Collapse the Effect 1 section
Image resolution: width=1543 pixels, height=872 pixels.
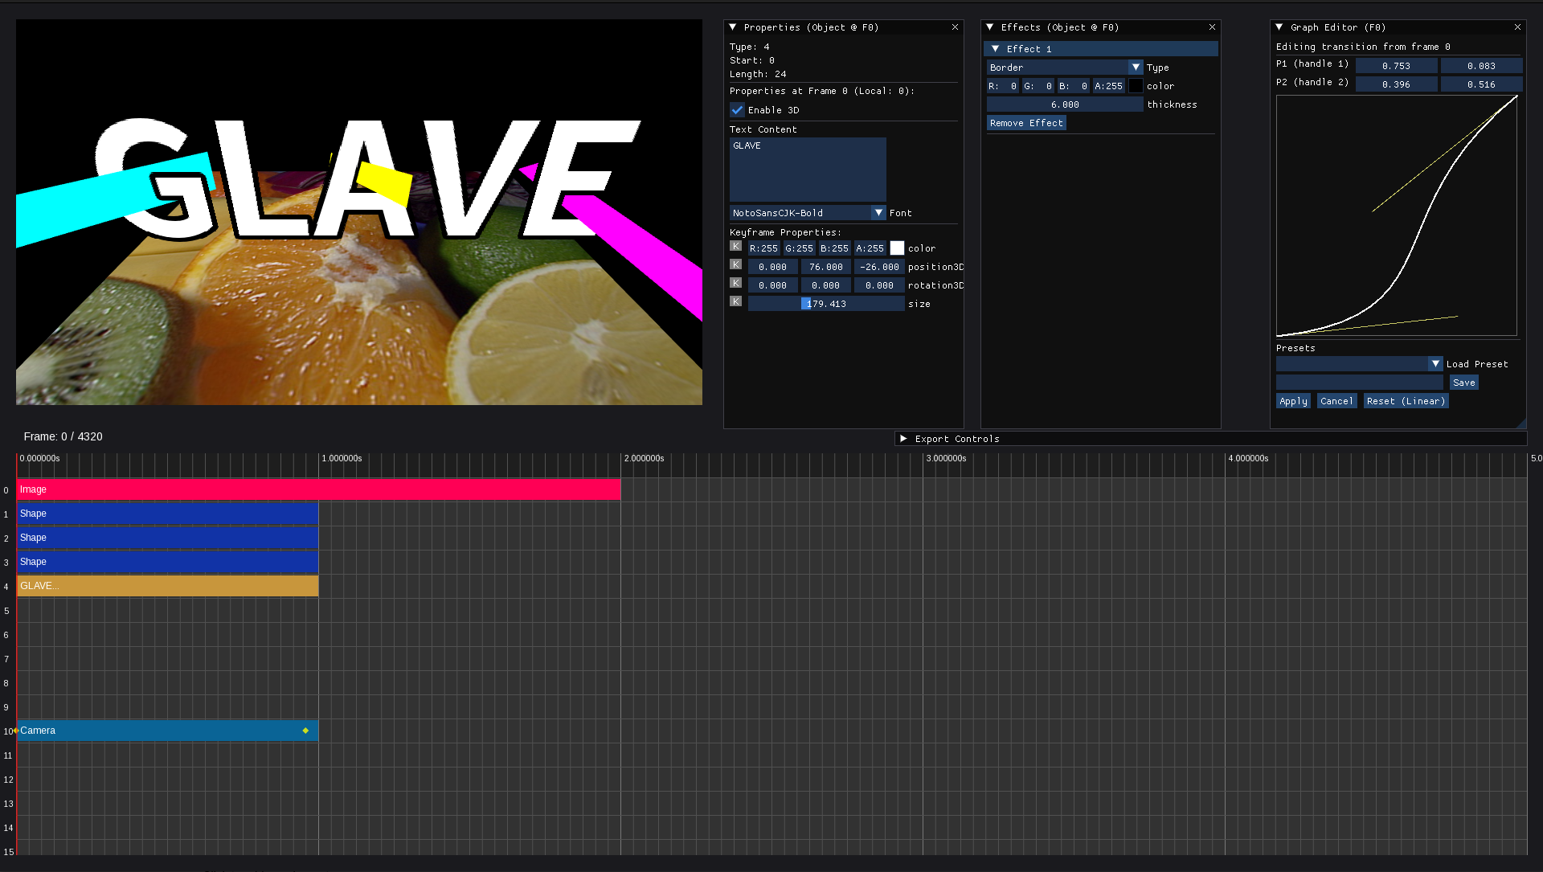(996, 49)
